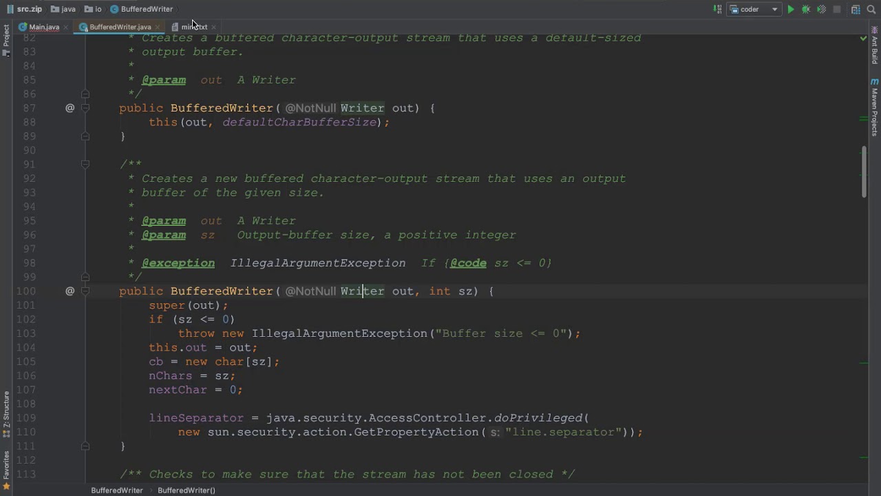881x496 pixels.
Task: Click src.zip breadcrumb in navigation bar
Action: [x=24, y=9]
